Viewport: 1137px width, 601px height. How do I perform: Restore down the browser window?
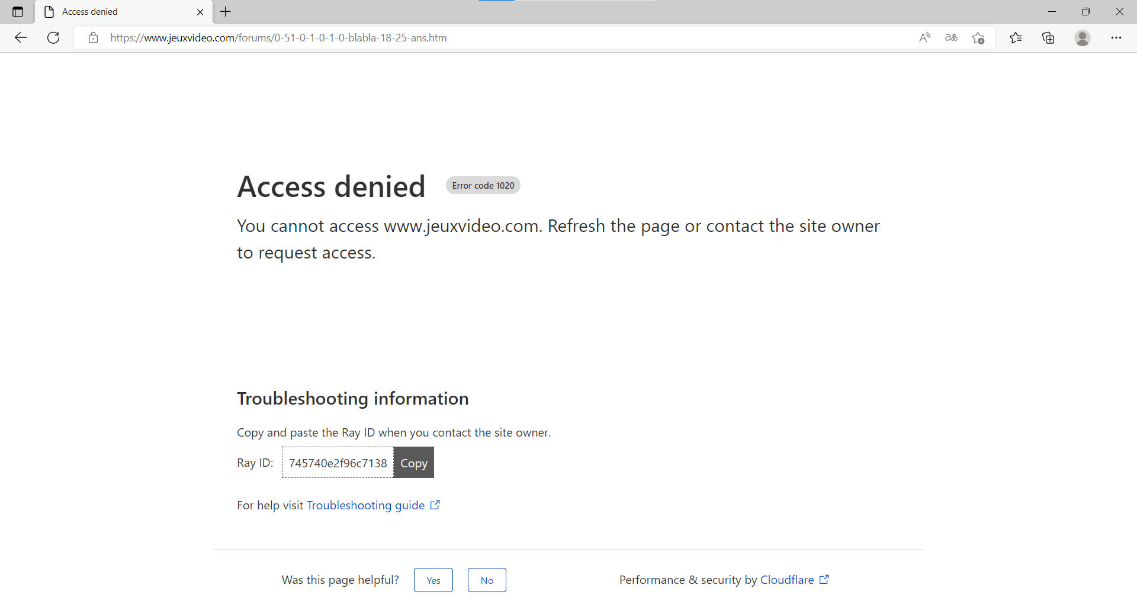pyautogui.click(x=1085, y=12)
